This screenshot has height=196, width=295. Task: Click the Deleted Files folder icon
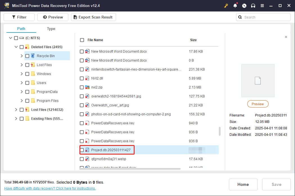[27, 47]
